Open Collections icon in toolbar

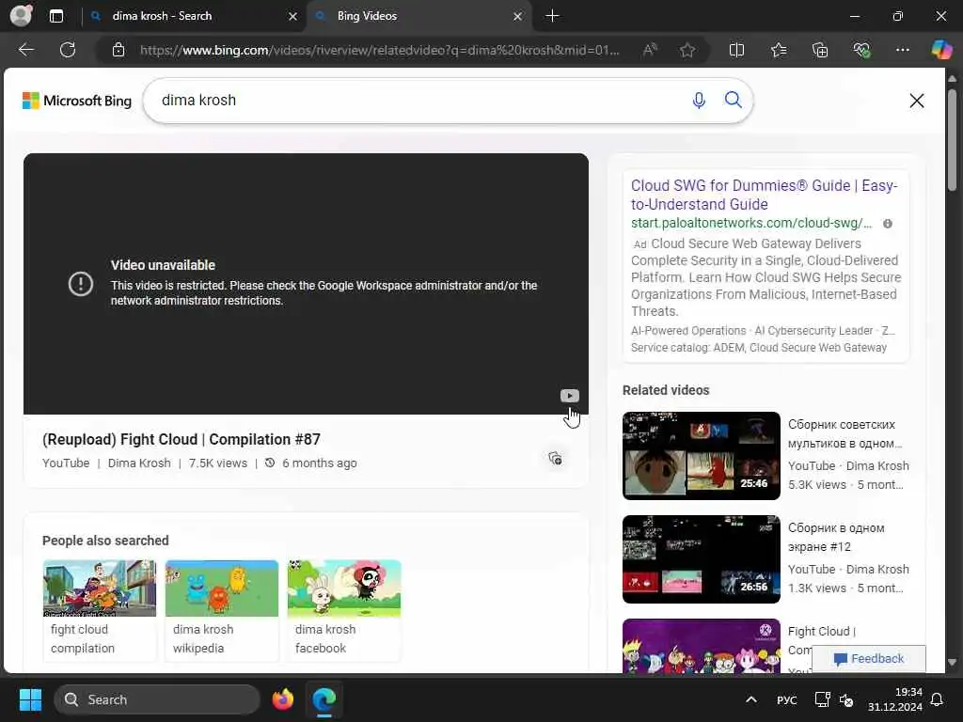(x=820, y=50)
